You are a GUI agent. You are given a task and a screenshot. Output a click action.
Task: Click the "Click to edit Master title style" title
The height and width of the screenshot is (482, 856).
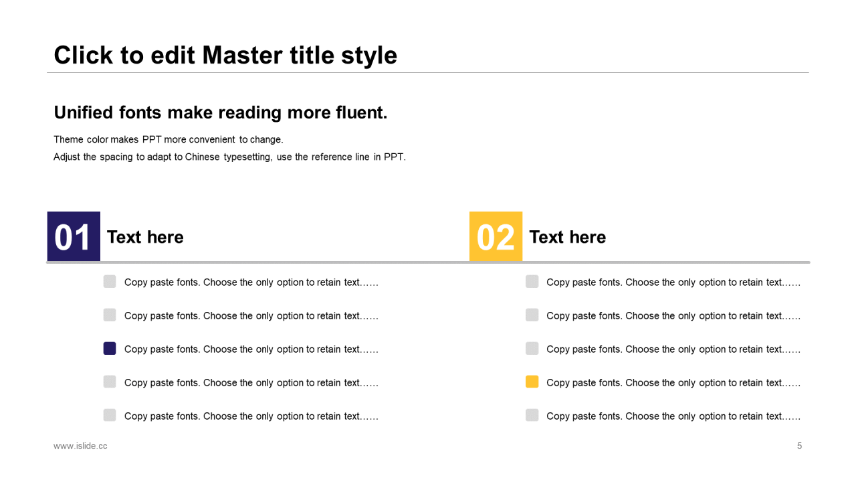[225, 55]
